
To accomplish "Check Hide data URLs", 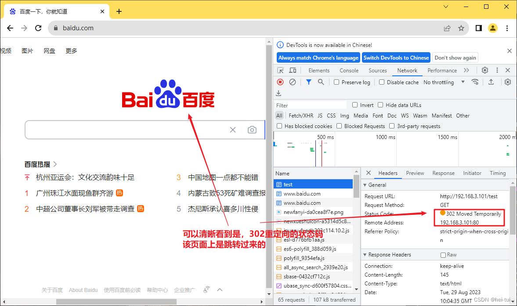I will pos(380,105).
